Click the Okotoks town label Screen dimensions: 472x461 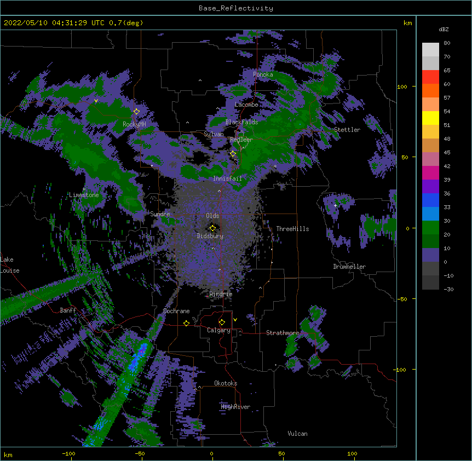[x=226, y=383]
